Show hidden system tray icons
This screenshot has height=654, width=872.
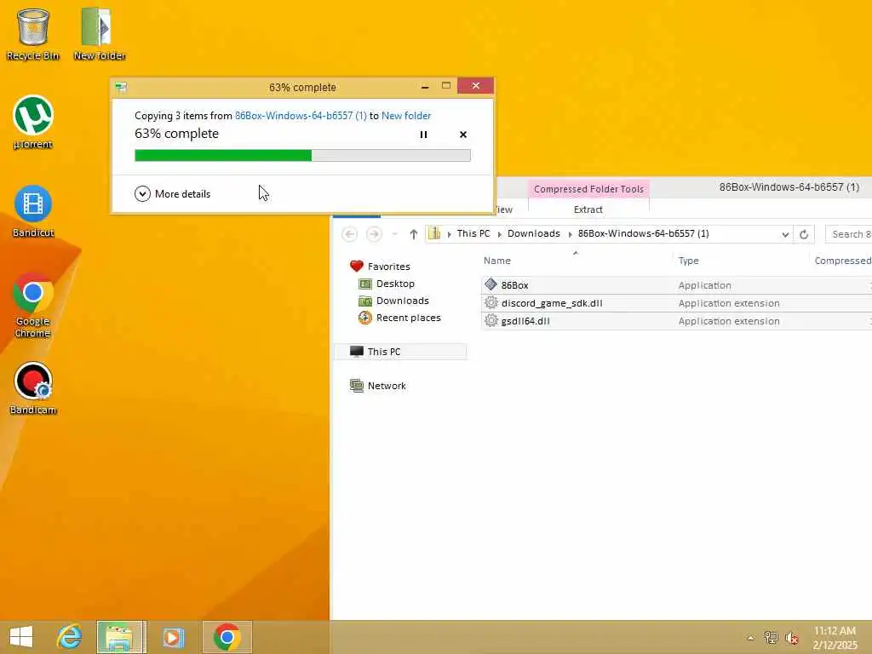point(750,638)
